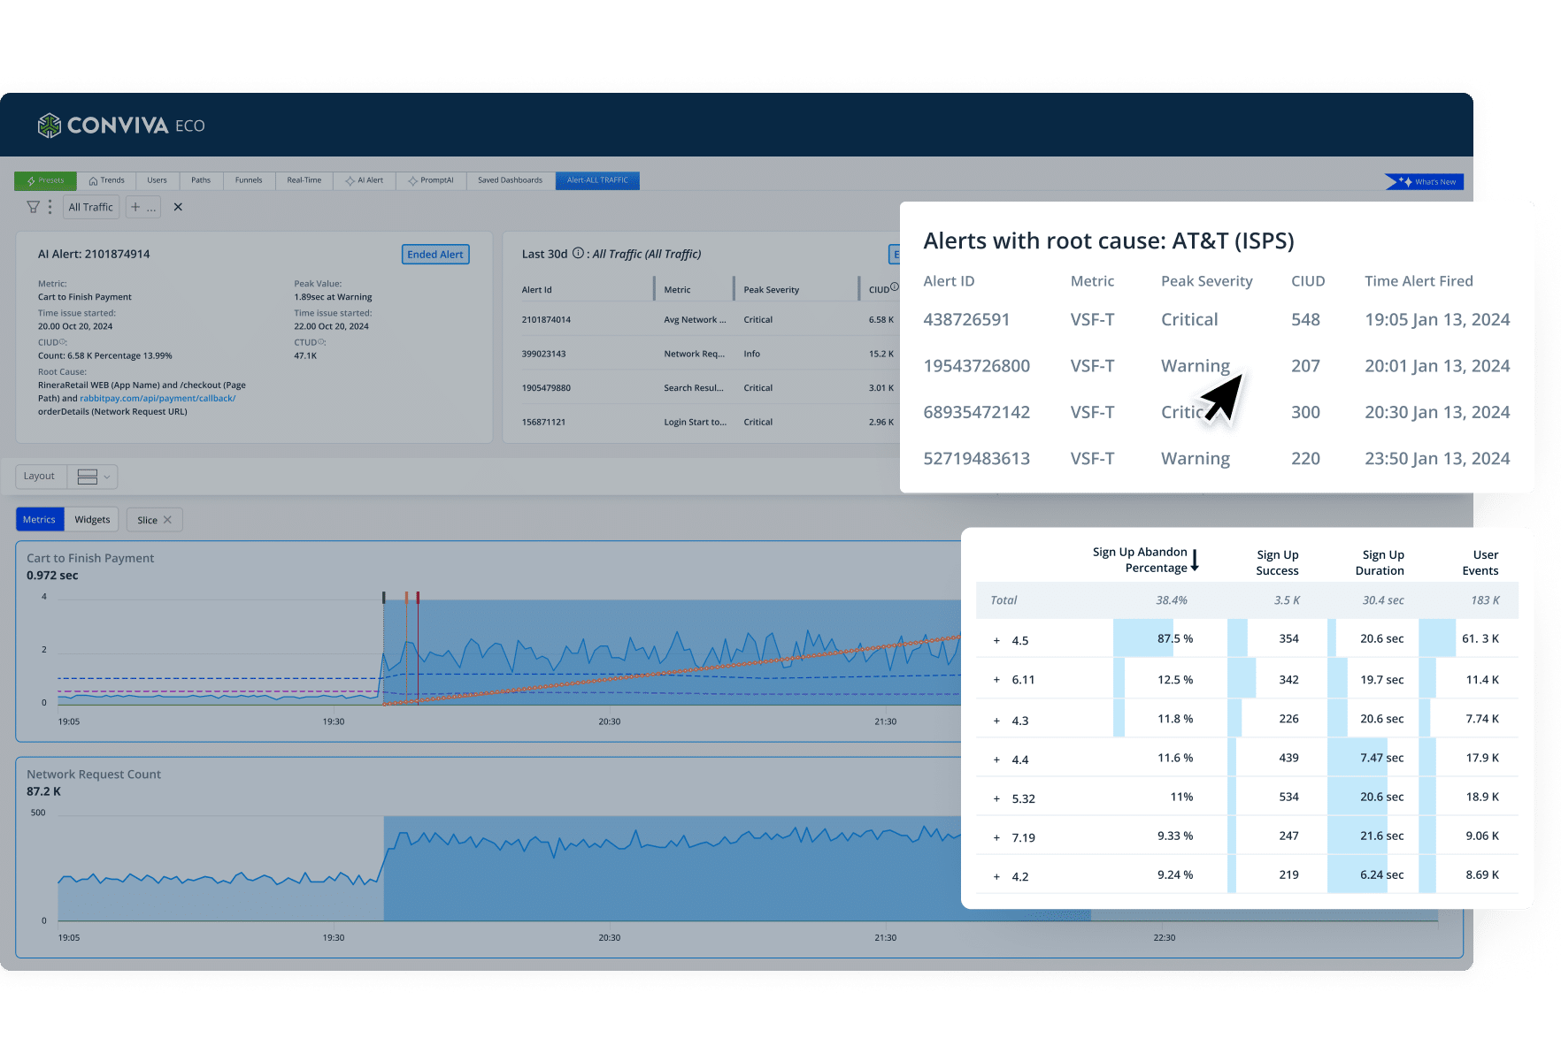Expand the 4.5 version row
This screenshot has width=1561, height=1061.
point(996,640)
